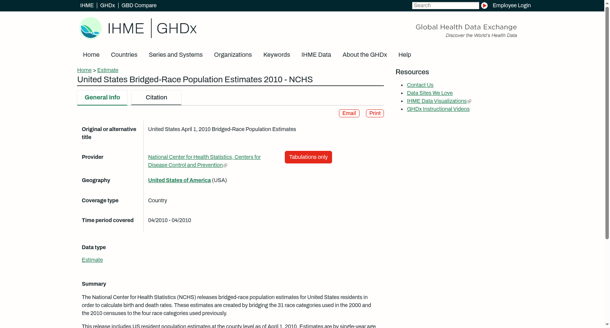Click the scrollbar up arrow

(607, 3)
